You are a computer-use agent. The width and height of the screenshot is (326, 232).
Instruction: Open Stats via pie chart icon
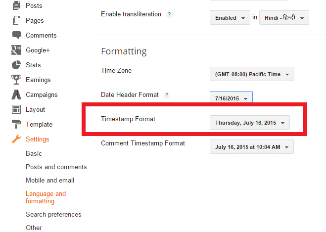[x=16, y=65]
